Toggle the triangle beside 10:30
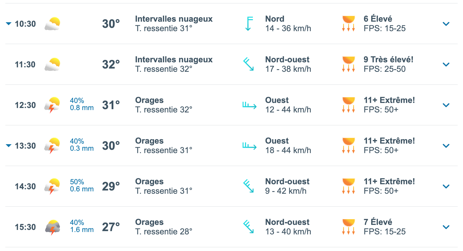This screenshot has width=463, height=251. tap(9, 24)
